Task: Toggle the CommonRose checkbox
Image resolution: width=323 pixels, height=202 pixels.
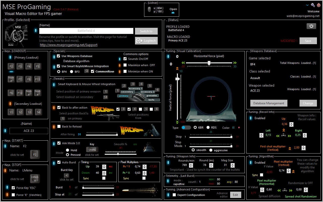Action: 93,71
